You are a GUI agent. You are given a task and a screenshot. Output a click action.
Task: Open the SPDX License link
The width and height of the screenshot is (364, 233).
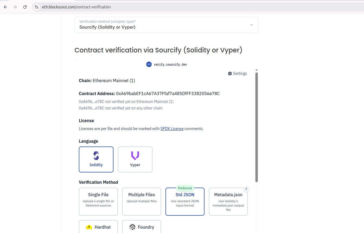click(172, 129)
